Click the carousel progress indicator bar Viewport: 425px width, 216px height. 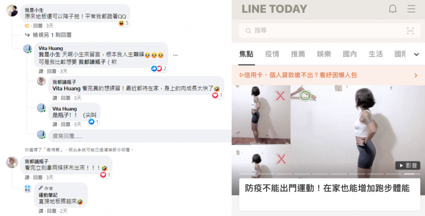click(x=329, y=174)
